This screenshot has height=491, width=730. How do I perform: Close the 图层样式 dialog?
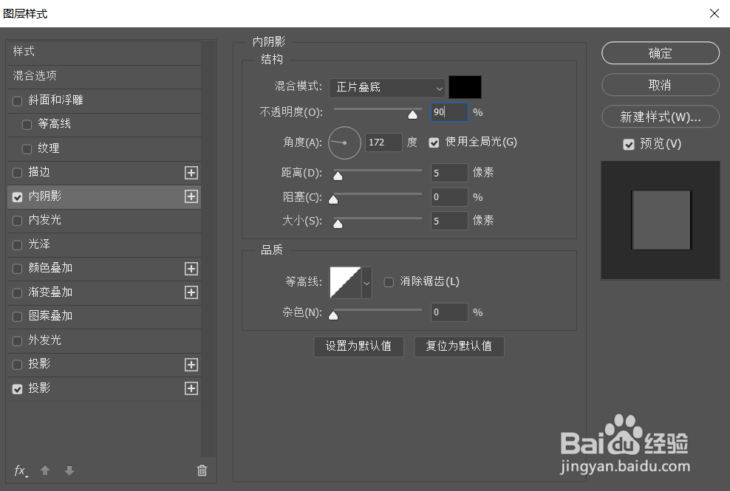714,13
